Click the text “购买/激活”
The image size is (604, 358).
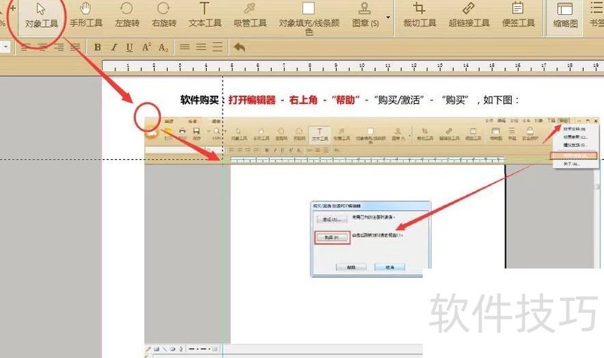399,100
